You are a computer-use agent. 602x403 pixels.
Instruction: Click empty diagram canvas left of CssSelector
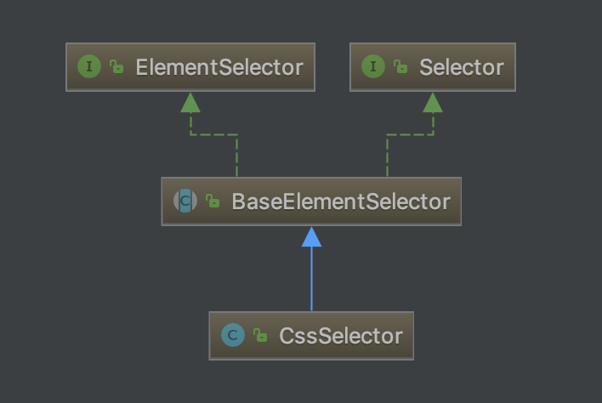[x=102, y=336]
